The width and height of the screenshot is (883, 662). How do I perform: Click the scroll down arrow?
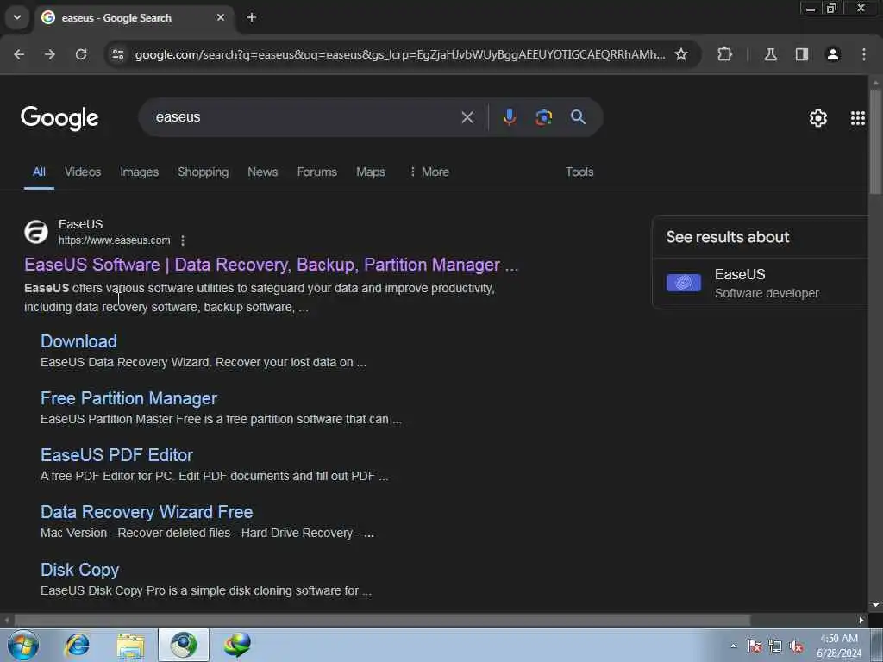point(875,605)
